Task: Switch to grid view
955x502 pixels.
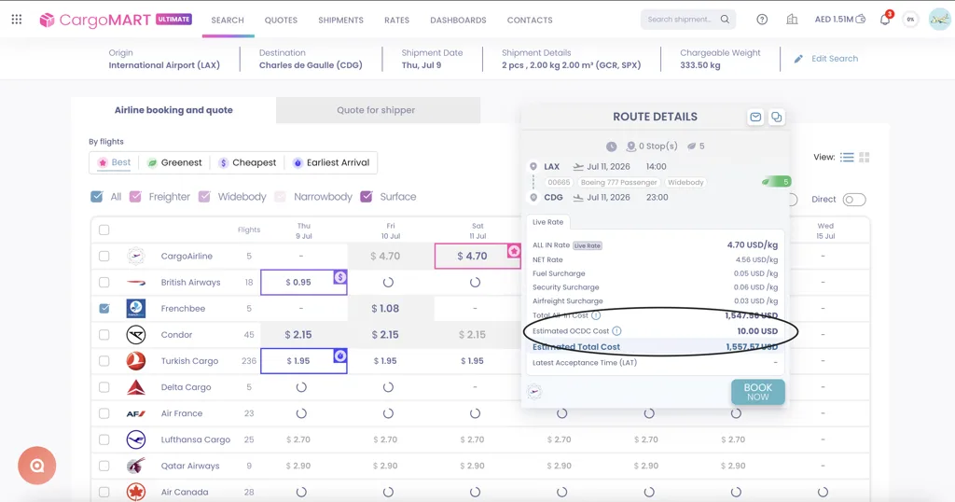Action: [865, 157]
